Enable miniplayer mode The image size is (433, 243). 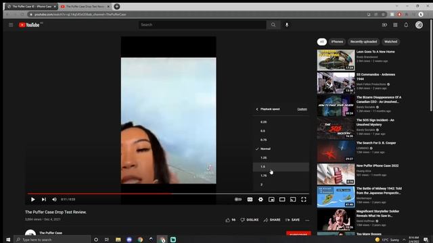[271, 199]
